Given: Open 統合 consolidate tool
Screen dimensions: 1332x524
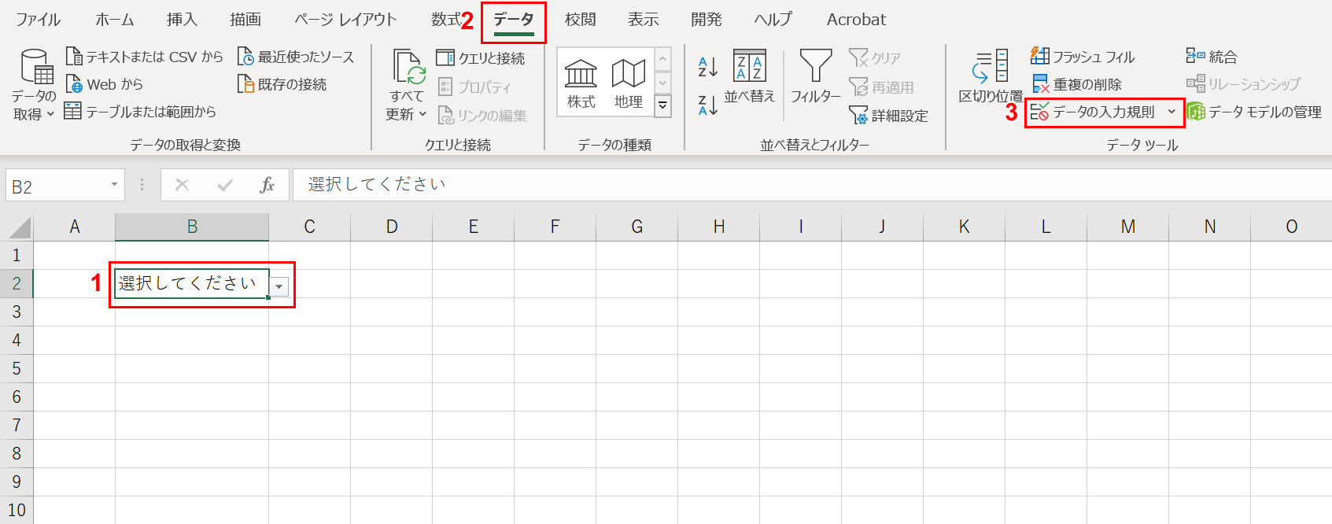Looking at the screenshot, I should (1212, 57).
